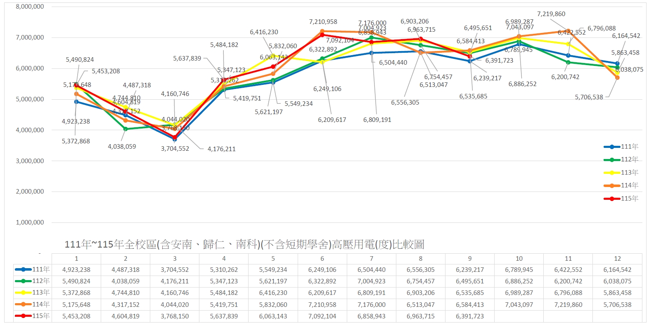Click the 114年 row label in data table
The width and height of the screenshot is (649, 325).
coord(33,304)
